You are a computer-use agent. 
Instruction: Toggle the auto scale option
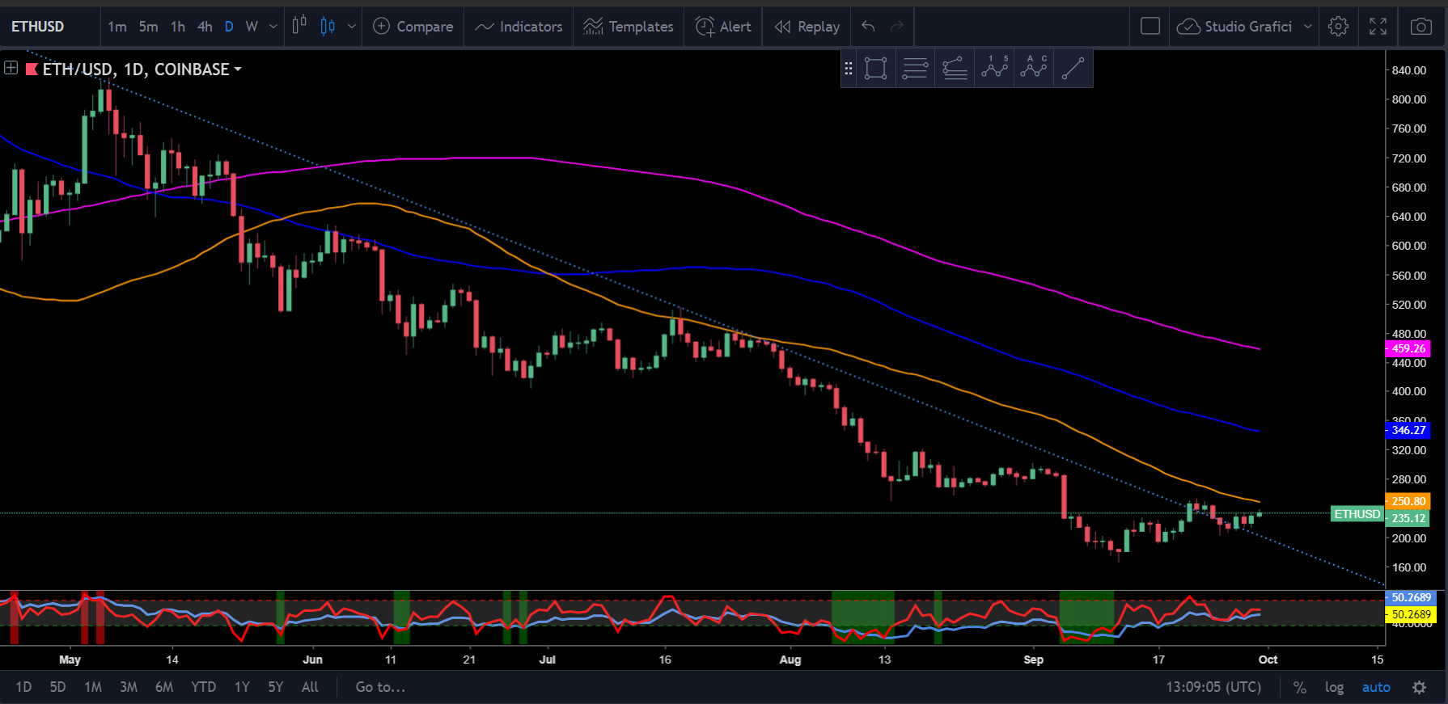pyautogui.click(x=1376, y=687)
